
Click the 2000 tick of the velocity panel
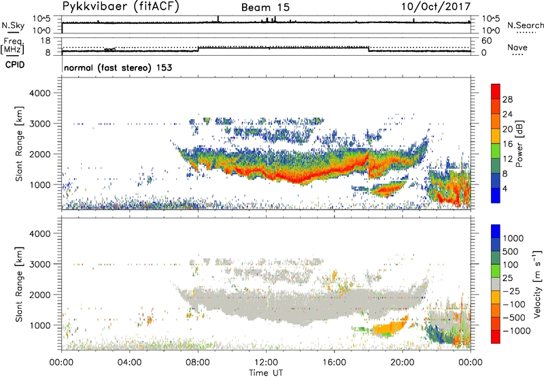[39, 295]
